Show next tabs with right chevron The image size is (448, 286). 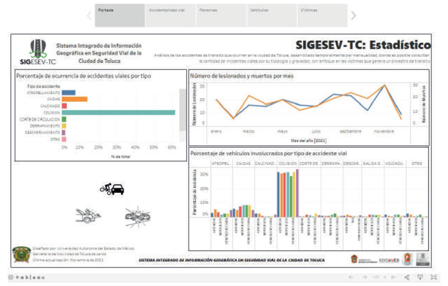coord(354,16)
